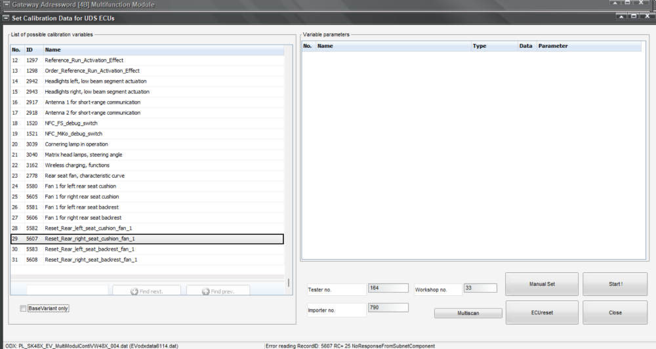656x349 pixels.
Task: Select row Order_Reference_Run_Activation_Effect
Action: point(147,71)
